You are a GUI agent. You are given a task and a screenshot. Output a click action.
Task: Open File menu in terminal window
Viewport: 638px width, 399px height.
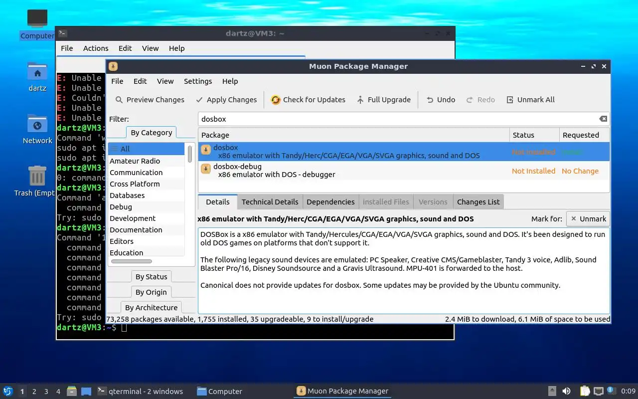coord(67,48)
